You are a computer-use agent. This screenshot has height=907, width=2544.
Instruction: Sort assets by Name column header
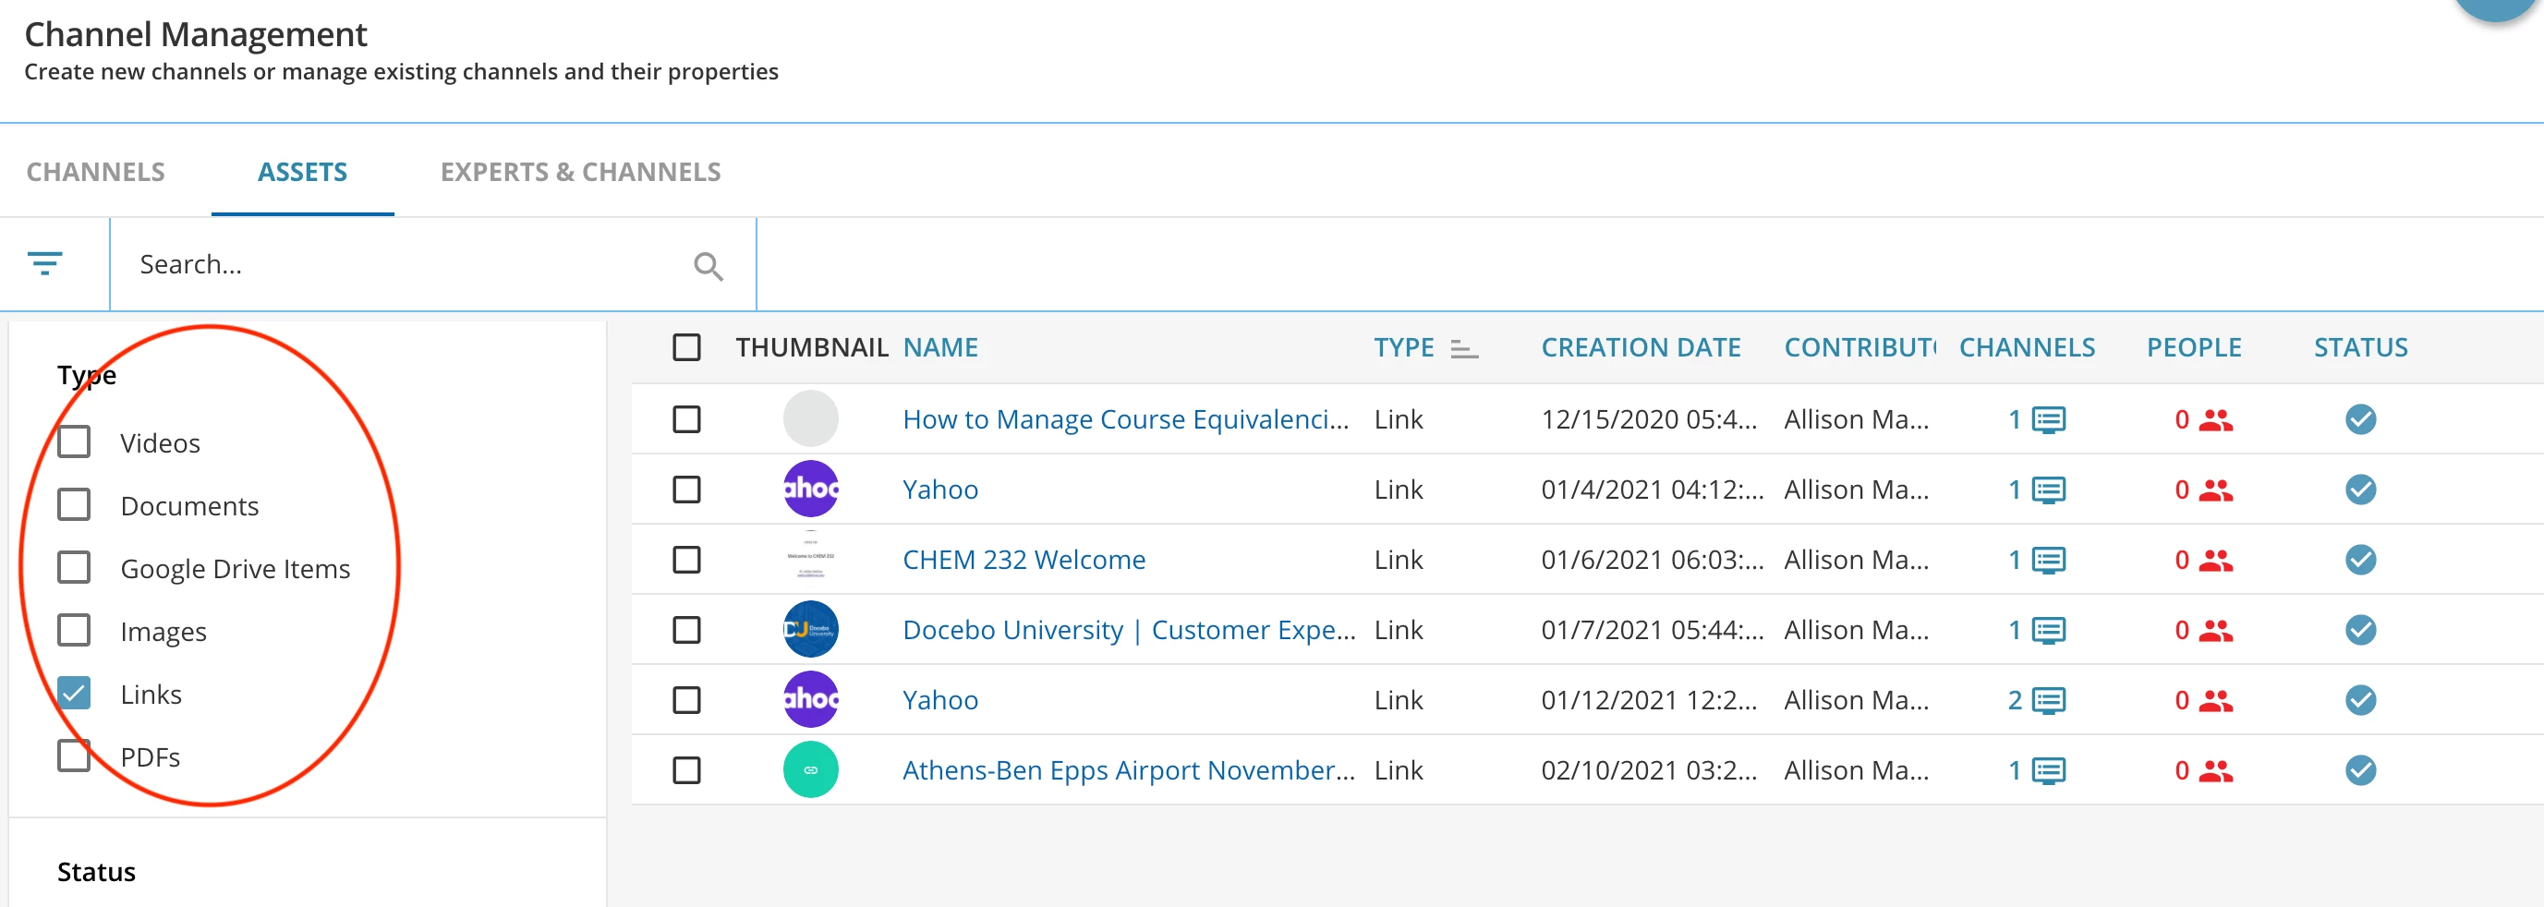[x=939, y=347]
